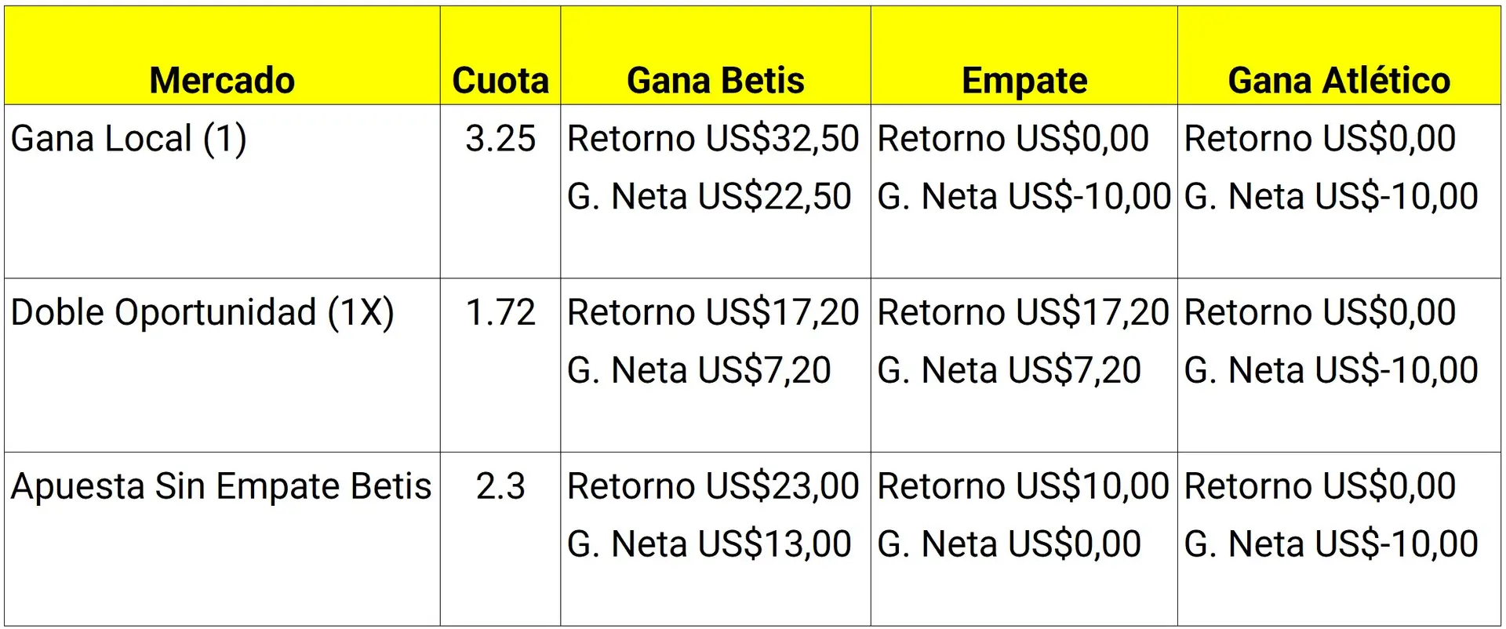Image resolution: width=1506 pixels, height=629 pixels.
Task: Click the Doble Oportunidad (1X) cell
Action: 202,313
